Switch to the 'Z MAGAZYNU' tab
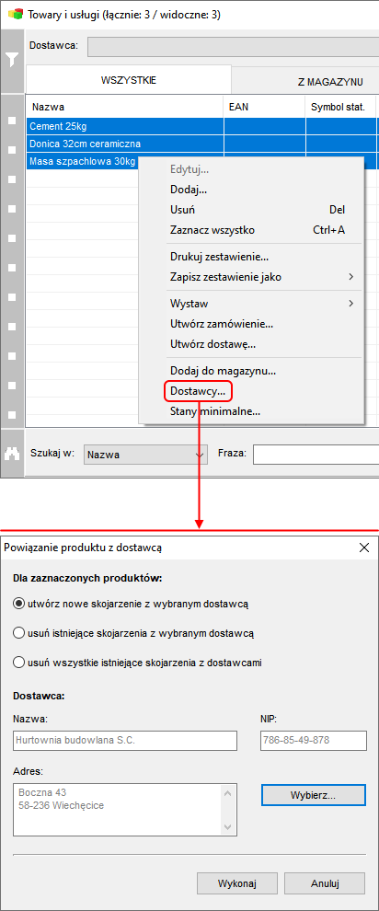This screenshot has height=911, width=379. (330, 83)
